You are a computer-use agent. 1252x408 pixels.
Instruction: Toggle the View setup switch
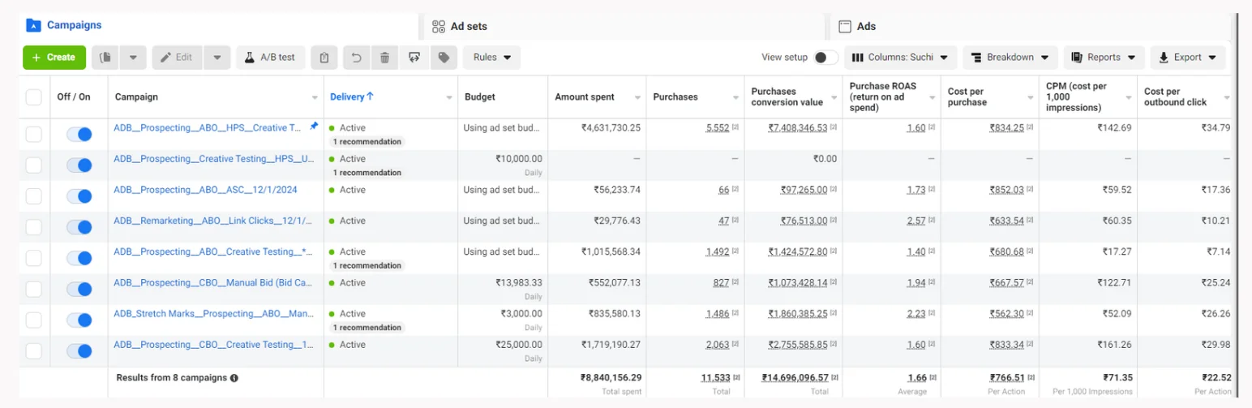[x=825, y=58]
